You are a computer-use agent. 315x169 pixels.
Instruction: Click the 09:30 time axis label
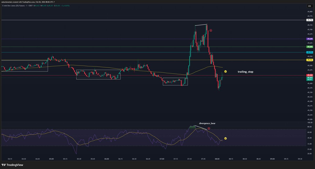[x=300, y=159]
